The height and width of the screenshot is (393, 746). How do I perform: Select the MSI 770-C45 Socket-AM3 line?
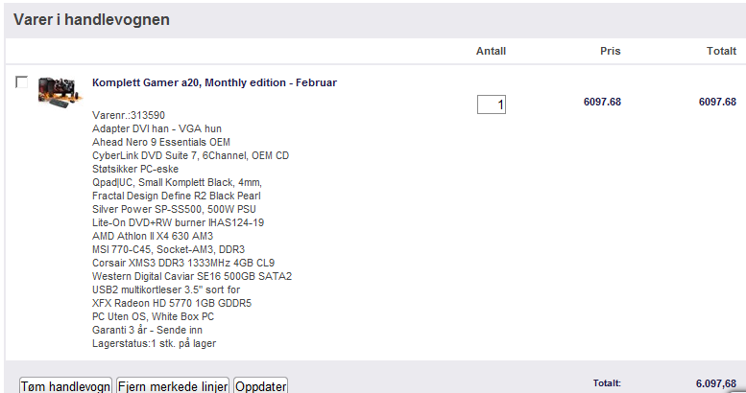coord(168,249)
